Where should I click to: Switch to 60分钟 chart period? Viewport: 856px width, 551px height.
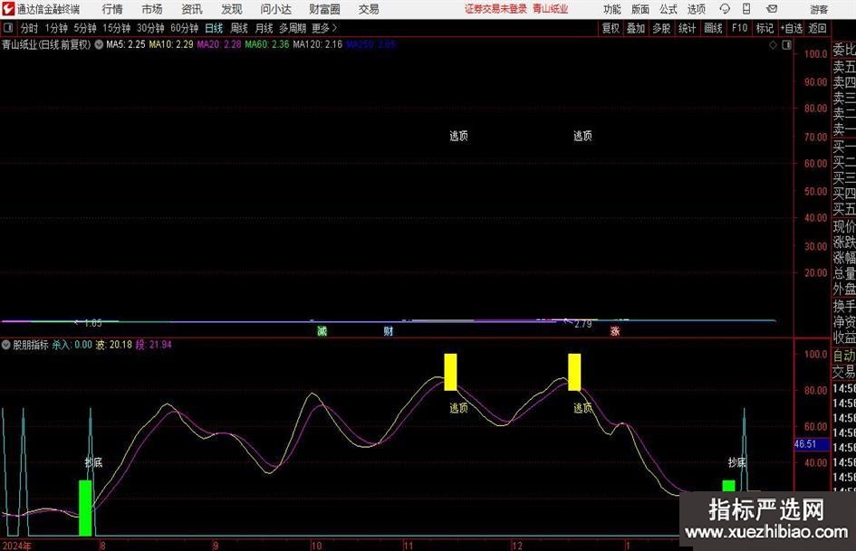tap(184, 28)
